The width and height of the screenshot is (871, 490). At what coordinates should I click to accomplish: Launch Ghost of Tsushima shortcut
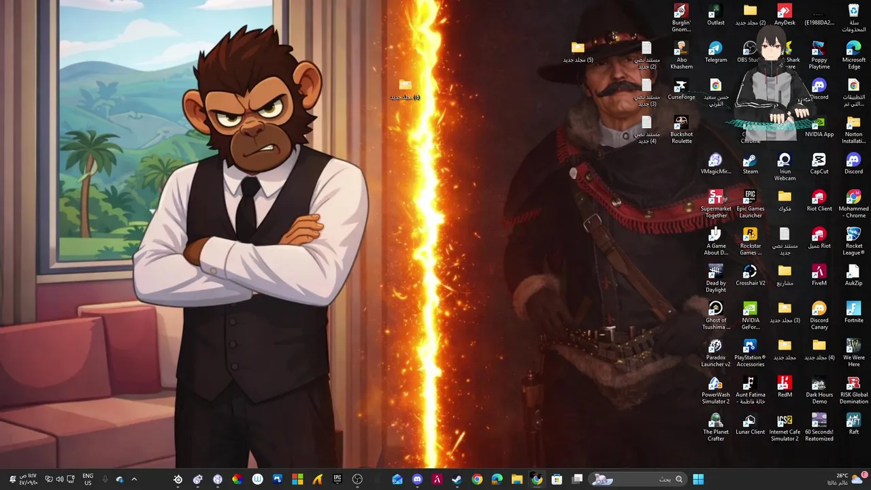click(715, 316)
